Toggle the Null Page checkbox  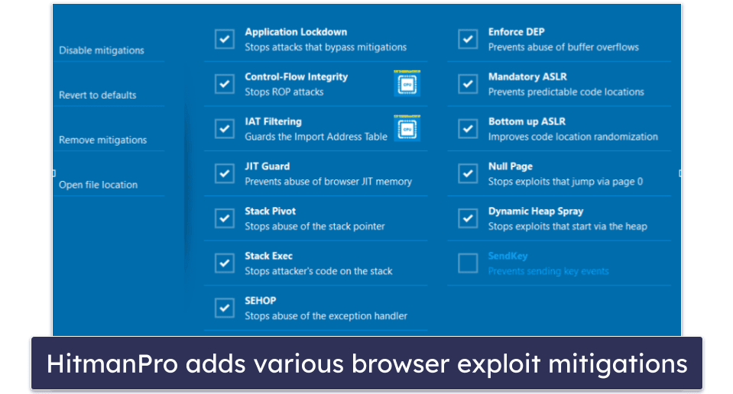(x=468, y=173)
